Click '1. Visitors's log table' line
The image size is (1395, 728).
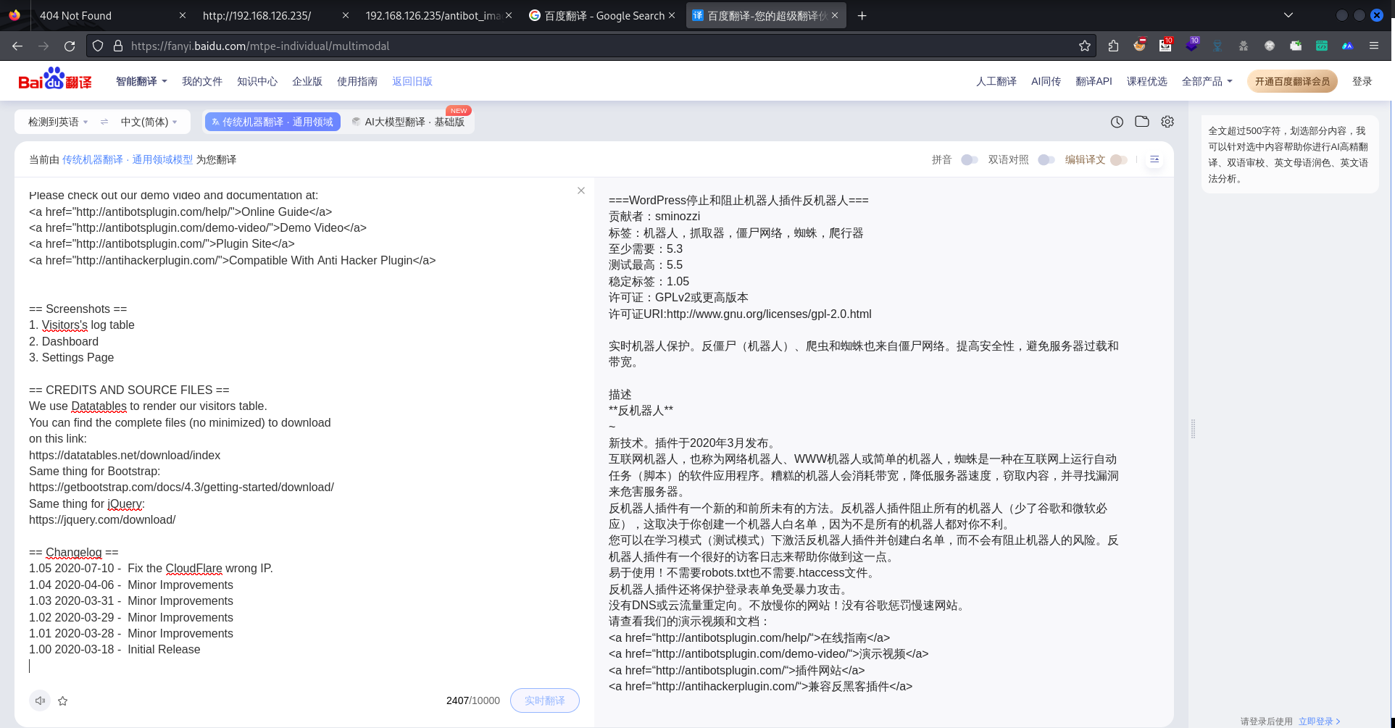(x=82, y=325)
